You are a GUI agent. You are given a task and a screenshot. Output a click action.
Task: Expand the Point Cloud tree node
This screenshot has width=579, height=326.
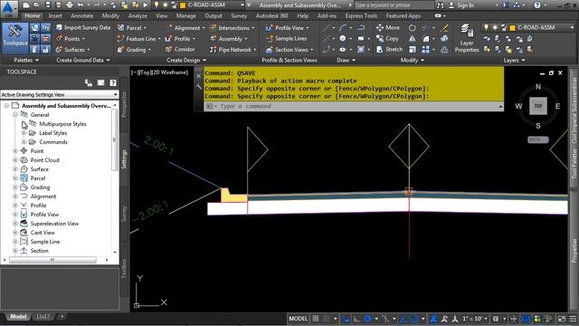[15, 160]
